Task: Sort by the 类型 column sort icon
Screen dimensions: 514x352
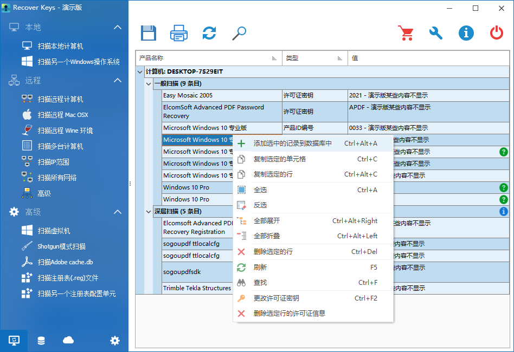Action: tap(339, 58)
